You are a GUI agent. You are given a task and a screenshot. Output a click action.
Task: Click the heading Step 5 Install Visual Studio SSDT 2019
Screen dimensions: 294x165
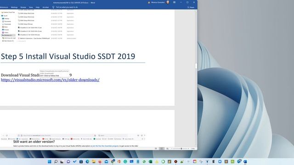tap(68, 56)
